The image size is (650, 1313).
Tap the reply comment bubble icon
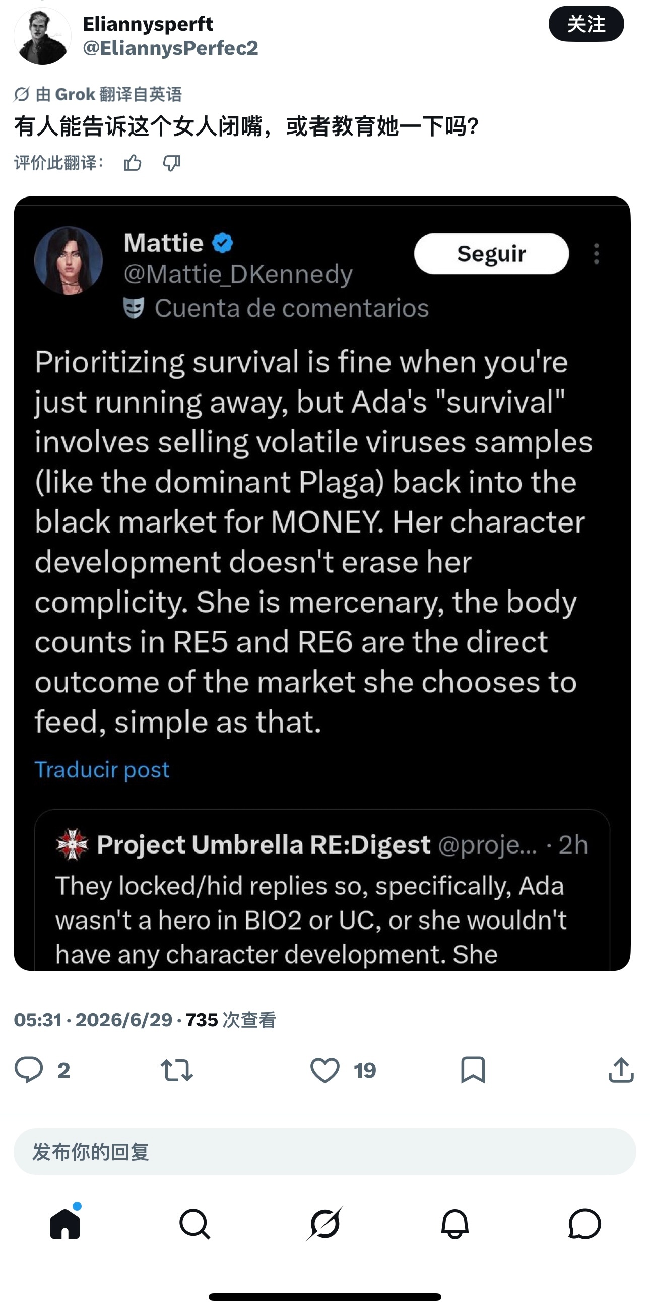29,1069
